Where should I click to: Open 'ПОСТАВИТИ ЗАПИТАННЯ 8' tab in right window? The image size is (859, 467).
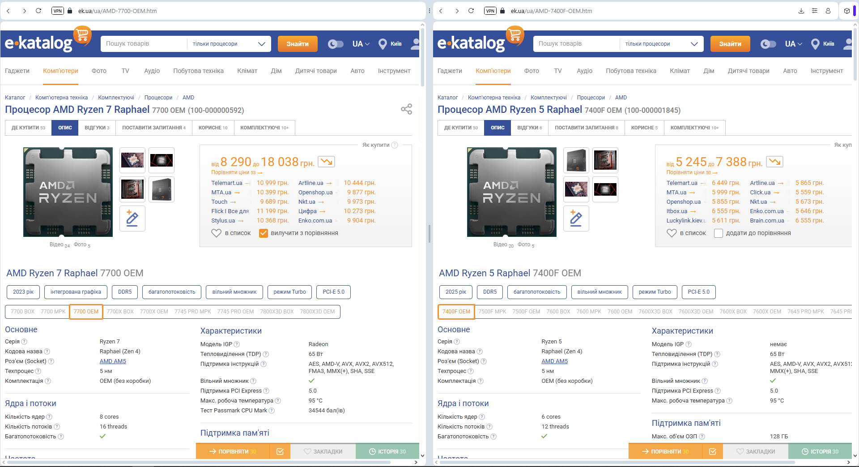pos(587,128)
